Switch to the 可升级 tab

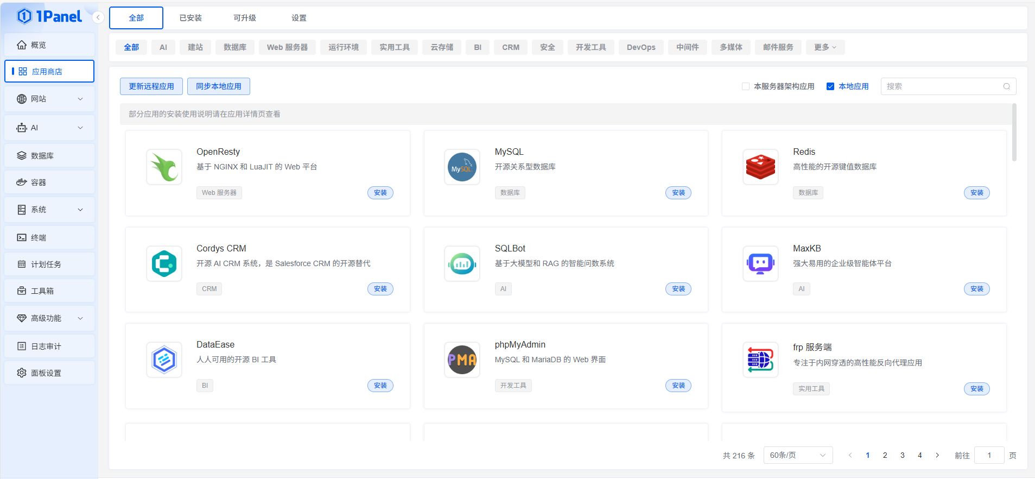click(245, 18)
